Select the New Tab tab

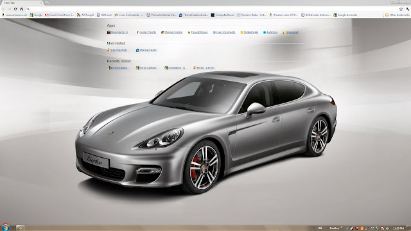[22, 3]
